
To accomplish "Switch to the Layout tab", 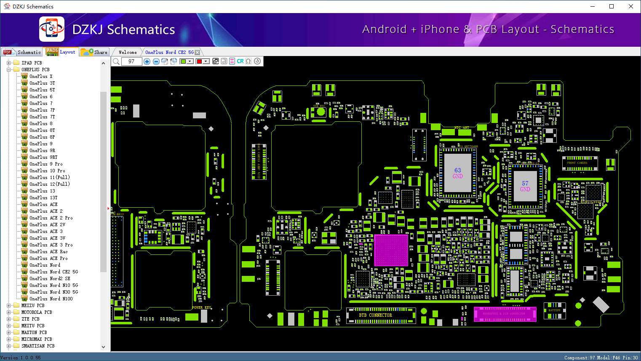I will point(61,52).
